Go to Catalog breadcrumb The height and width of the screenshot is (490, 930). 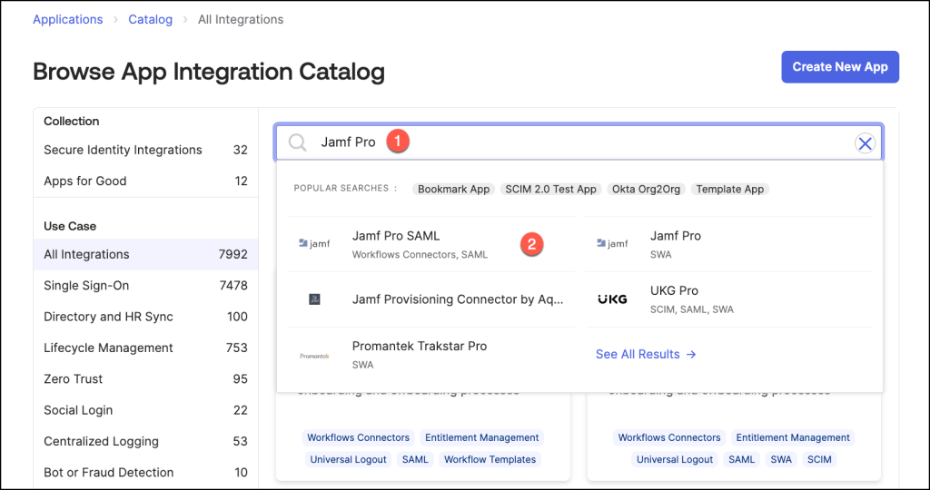(x=150, y=19)
